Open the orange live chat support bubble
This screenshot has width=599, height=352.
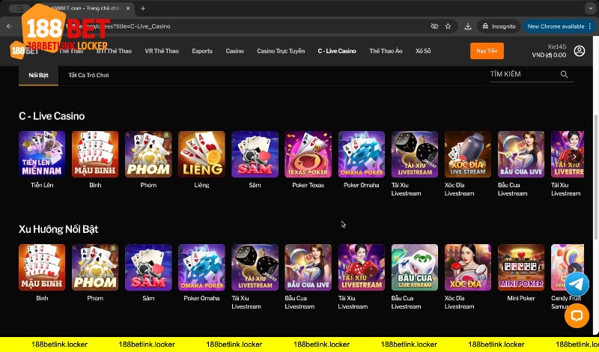[x=576, y=316]
